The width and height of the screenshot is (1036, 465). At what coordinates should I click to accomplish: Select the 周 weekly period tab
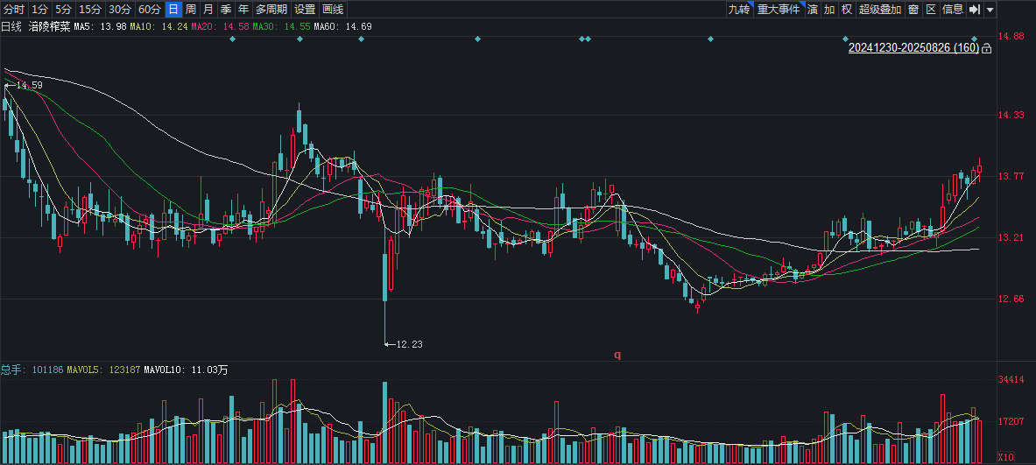click(x=190, y=10)
